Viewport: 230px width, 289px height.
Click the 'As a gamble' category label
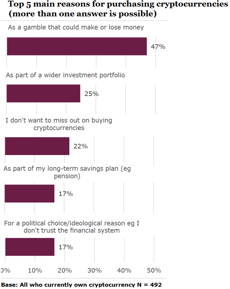(x=76, y=27)
